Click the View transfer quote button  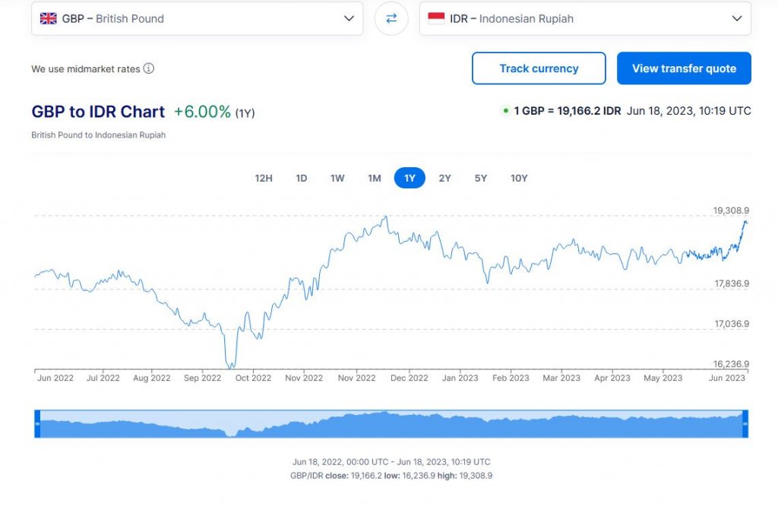coord(684,68)
